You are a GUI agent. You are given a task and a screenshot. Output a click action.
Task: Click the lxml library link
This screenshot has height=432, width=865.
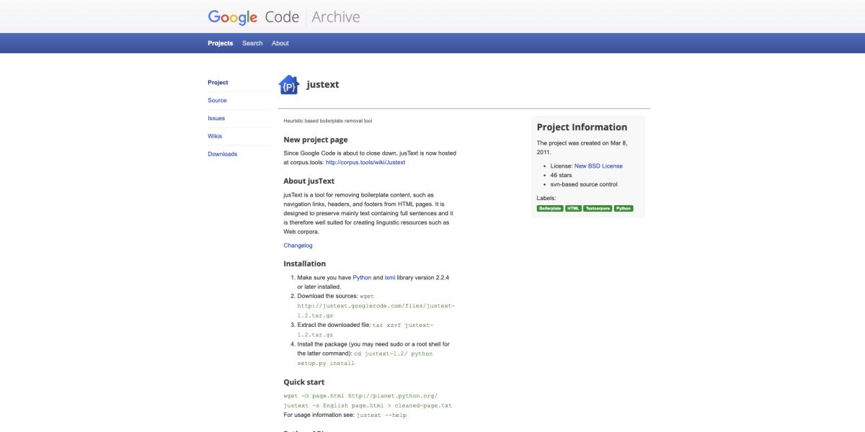390,277
